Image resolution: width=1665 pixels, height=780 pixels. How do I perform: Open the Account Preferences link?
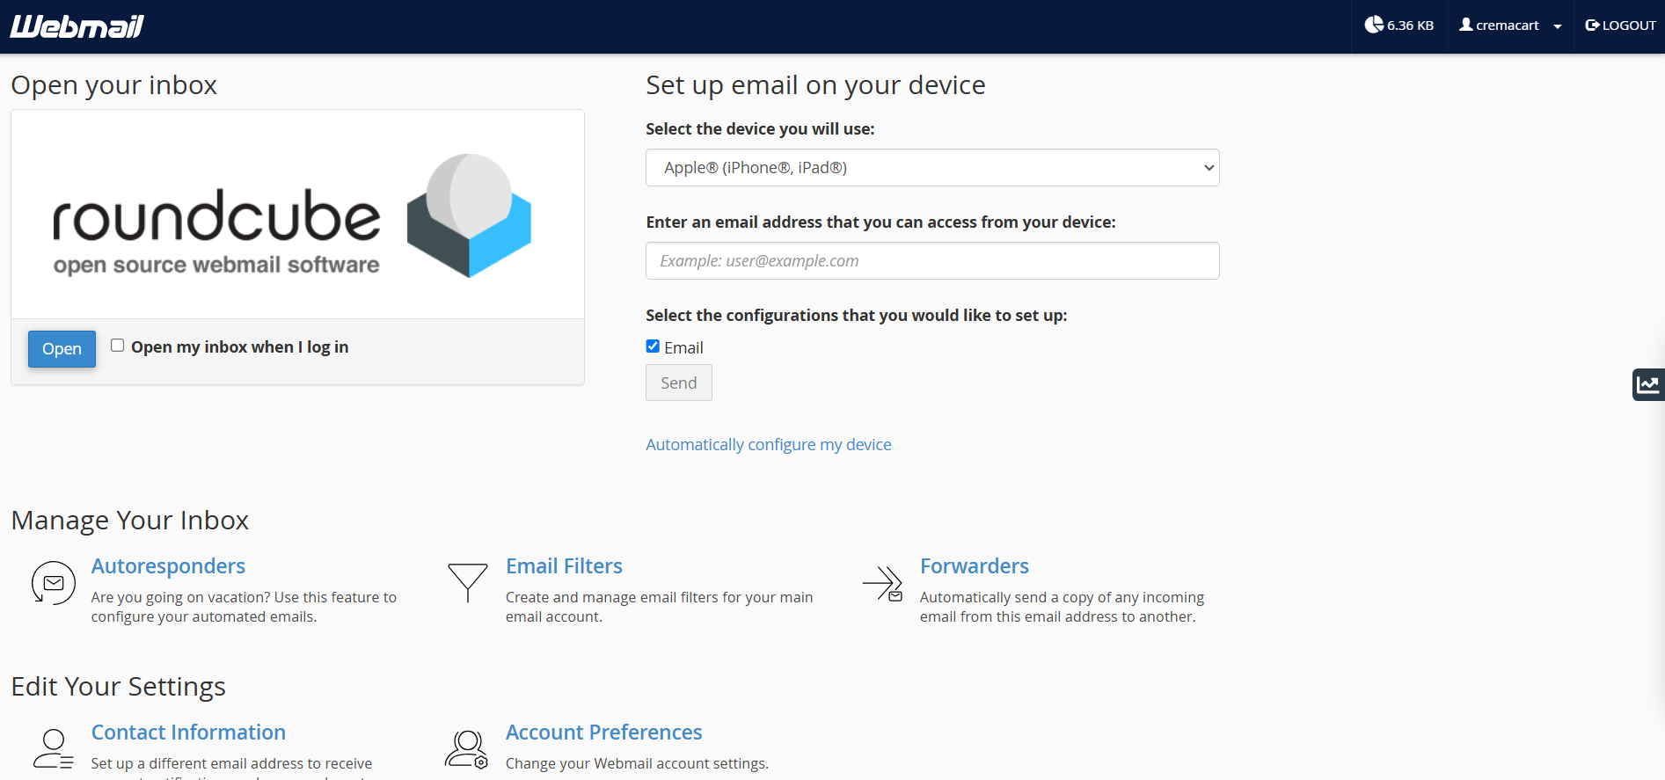point(603,733)
